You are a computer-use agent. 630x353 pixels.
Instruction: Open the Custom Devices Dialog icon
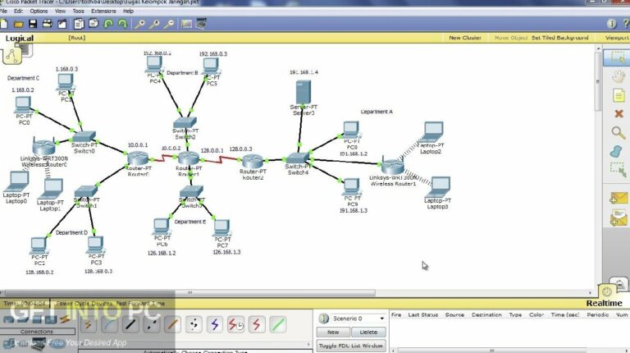pos(201,24)
